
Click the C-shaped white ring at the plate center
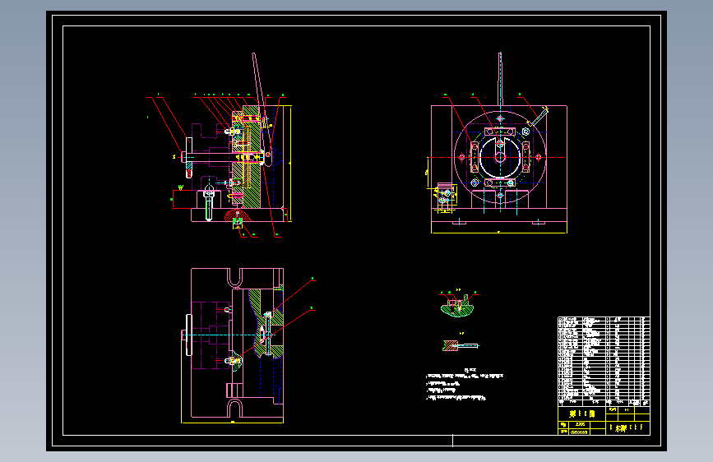pyautogui.click(x=500, y=157)
